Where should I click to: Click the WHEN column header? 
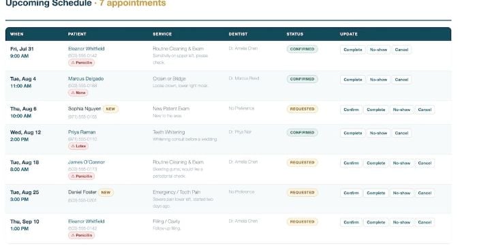point(17,34)
